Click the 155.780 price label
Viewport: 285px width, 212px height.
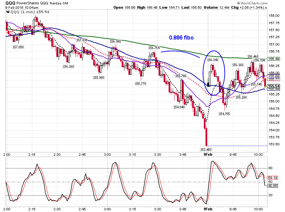(181, 76)
